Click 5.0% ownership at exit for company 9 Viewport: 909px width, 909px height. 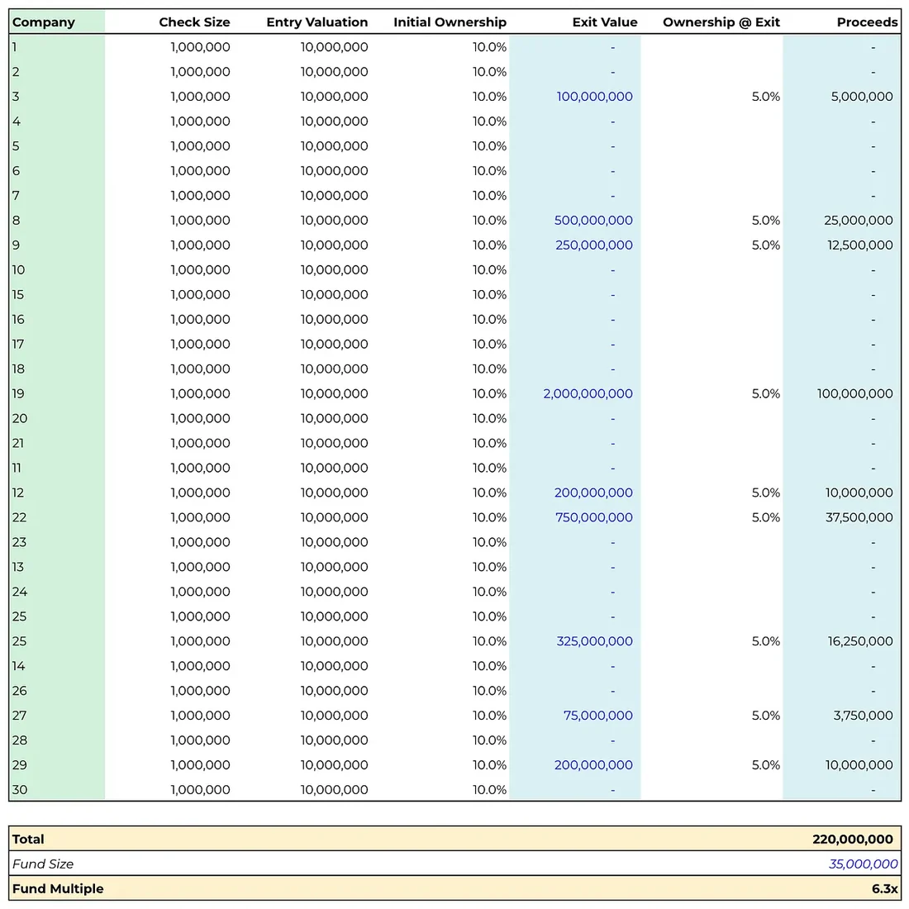(x=765, y=245)
